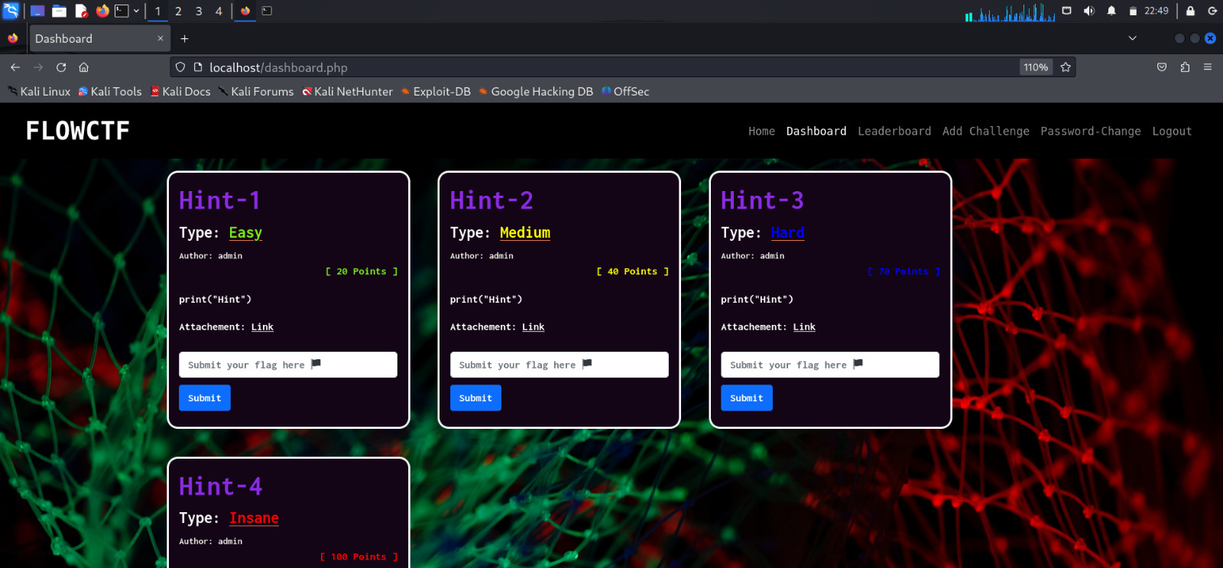Open the Firefox extensions puzzle icon
1223x568 pixels.
tap(1185, 67)
